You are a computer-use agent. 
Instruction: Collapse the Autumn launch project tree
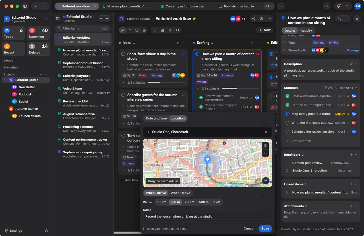(x=5, y=109)
